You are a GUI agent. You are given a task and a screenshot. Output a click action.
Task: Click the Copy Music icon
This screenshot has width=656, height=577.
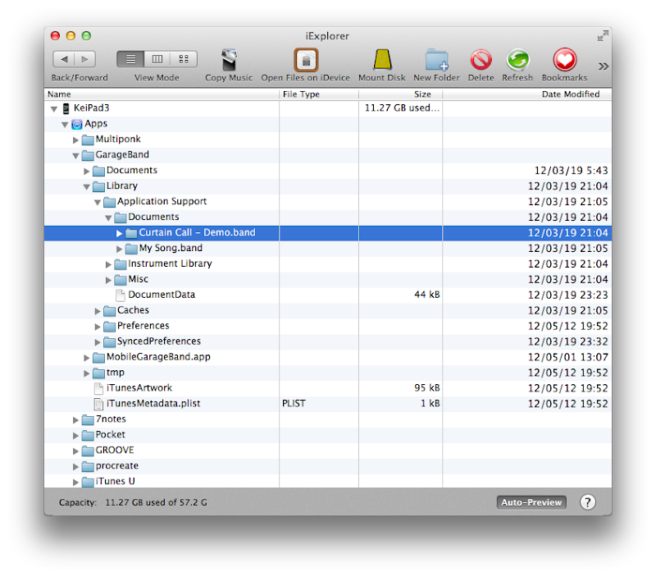(229, 59)
